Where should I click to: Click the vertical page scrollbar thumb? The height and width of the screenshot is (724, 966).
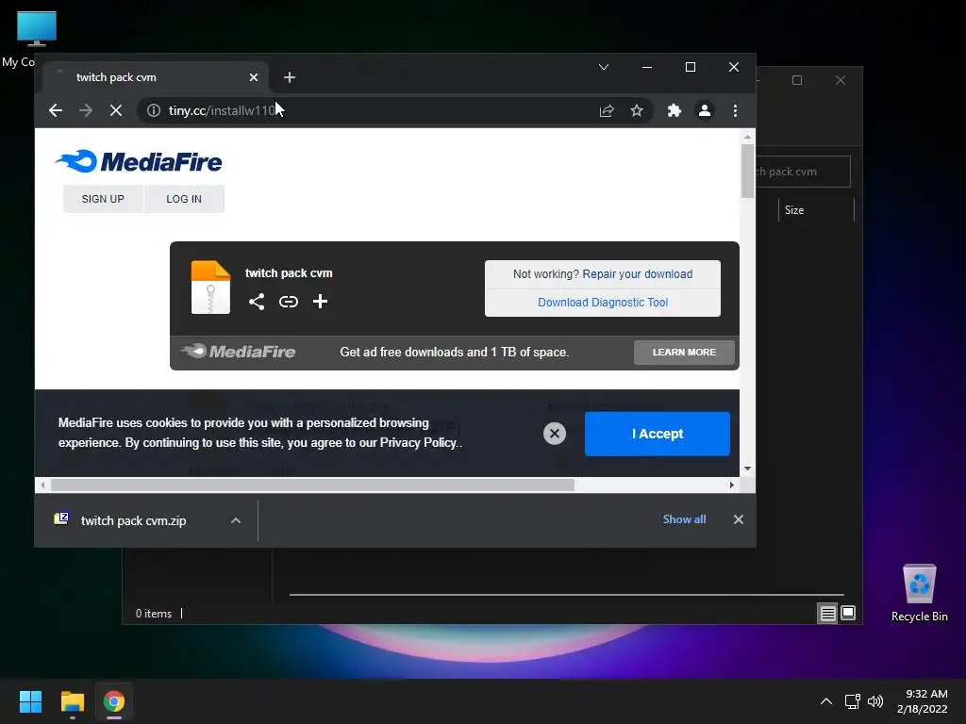747,172
